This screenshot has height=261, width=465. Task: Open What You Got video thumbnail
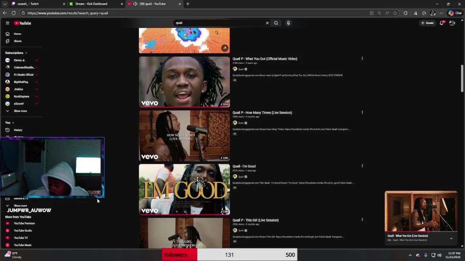click(x=184, y=82)
